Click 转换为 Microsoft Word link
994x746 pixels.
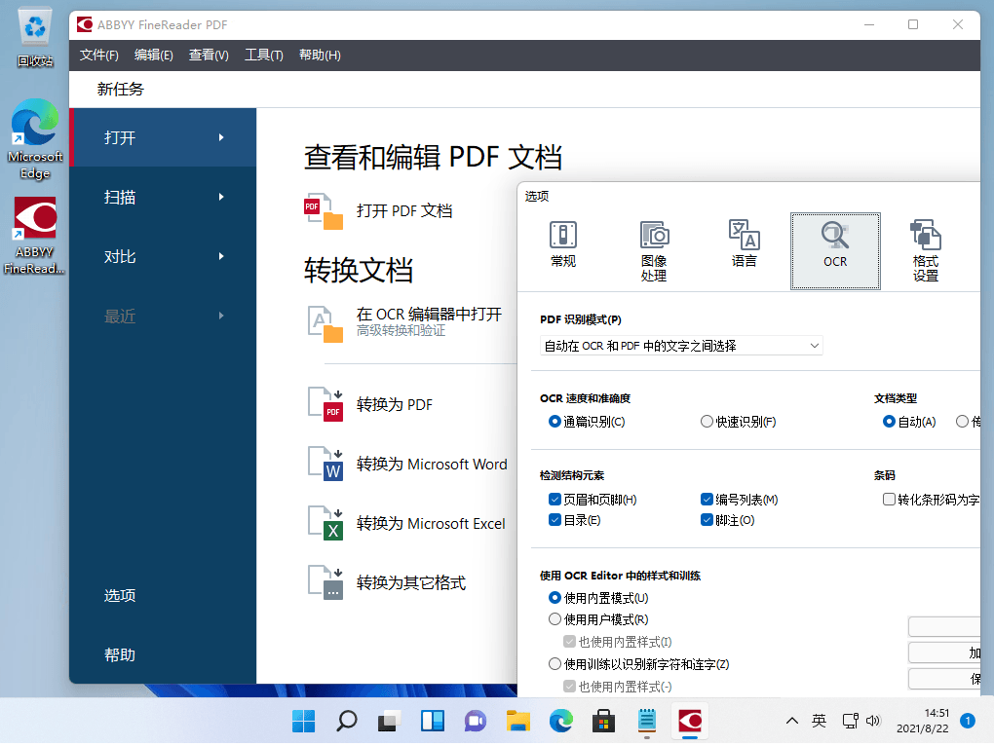pyautogui.click(x=432, y=465)
